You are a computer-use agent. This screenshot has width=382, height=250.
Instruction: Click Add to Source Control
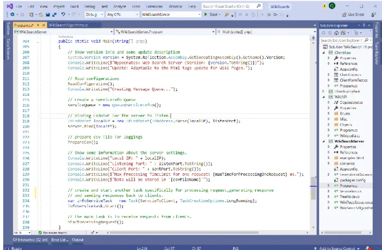[x=337, y=248]
